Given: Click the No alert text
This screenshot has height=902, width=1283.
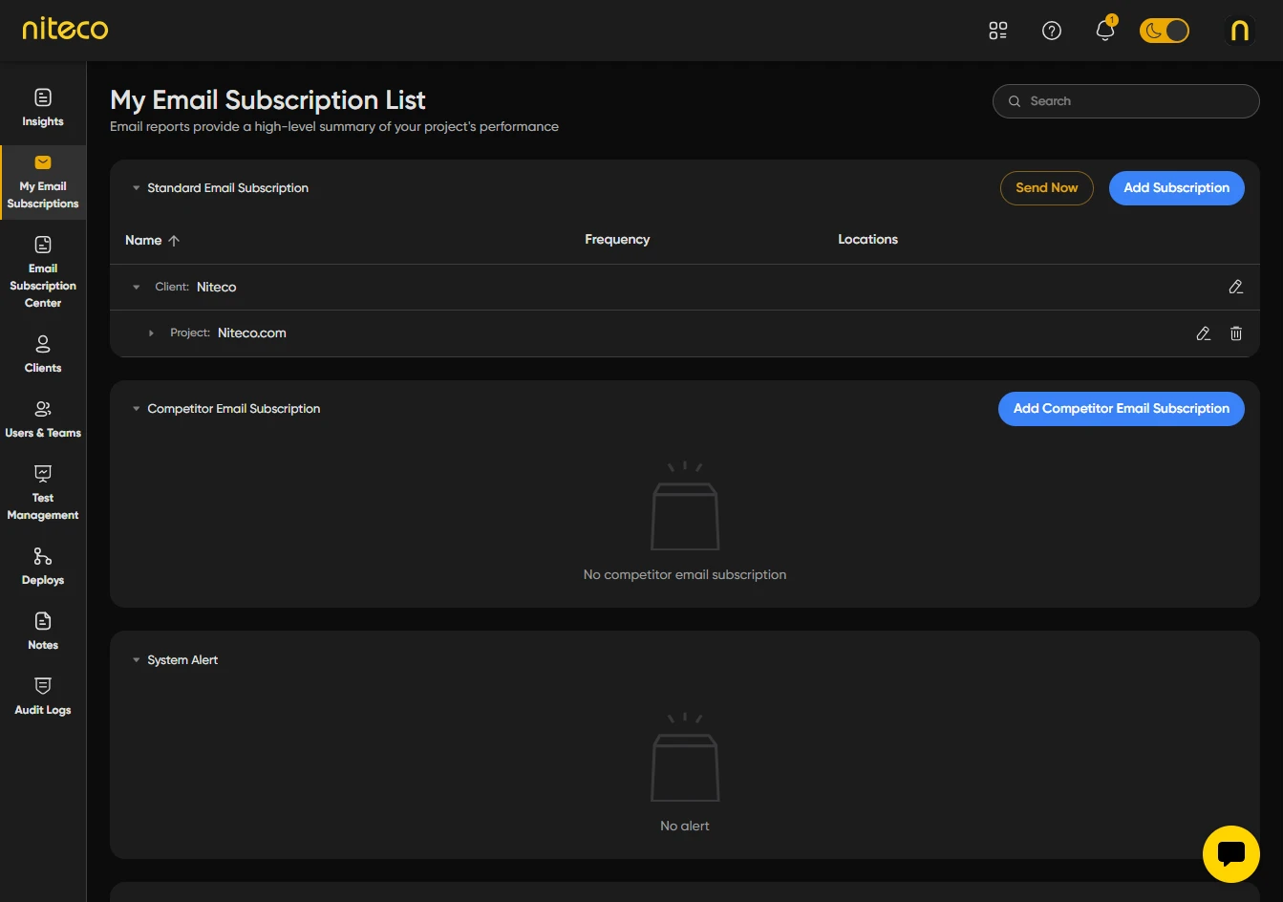Looking at the screenshot, I should coord(685,827).
